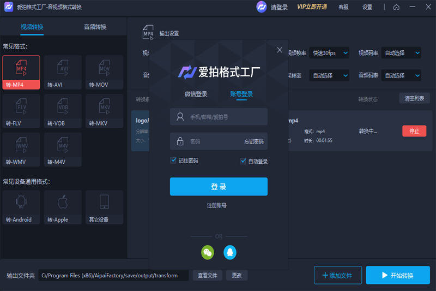
Task: Click the 更改 output folder button
Action: (x=237, y=275)
